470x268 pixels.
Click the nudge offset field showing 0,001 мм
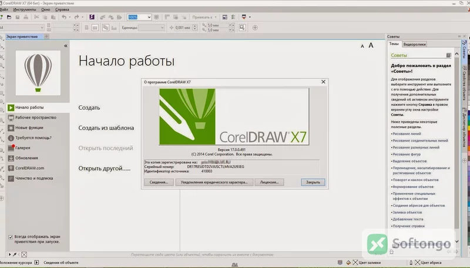pyautogui.click(x=183, y=28)
